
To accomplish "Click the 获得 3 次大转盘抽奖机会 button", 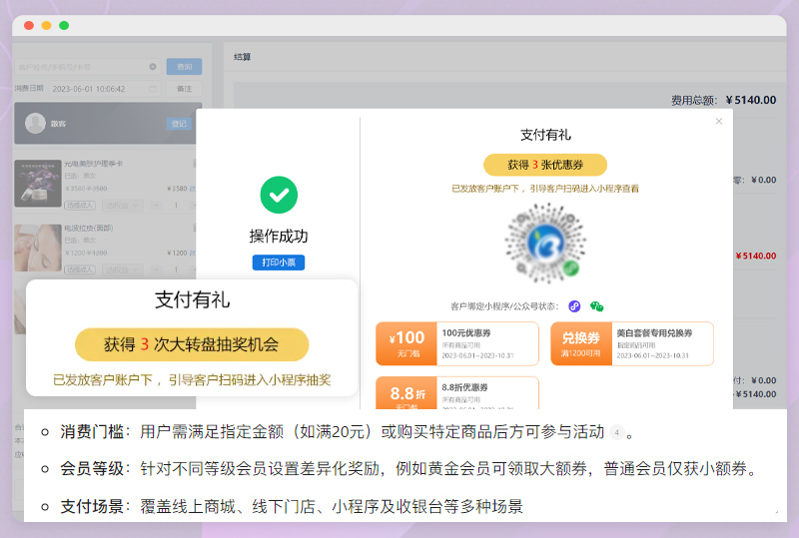I will click(192, 344).
